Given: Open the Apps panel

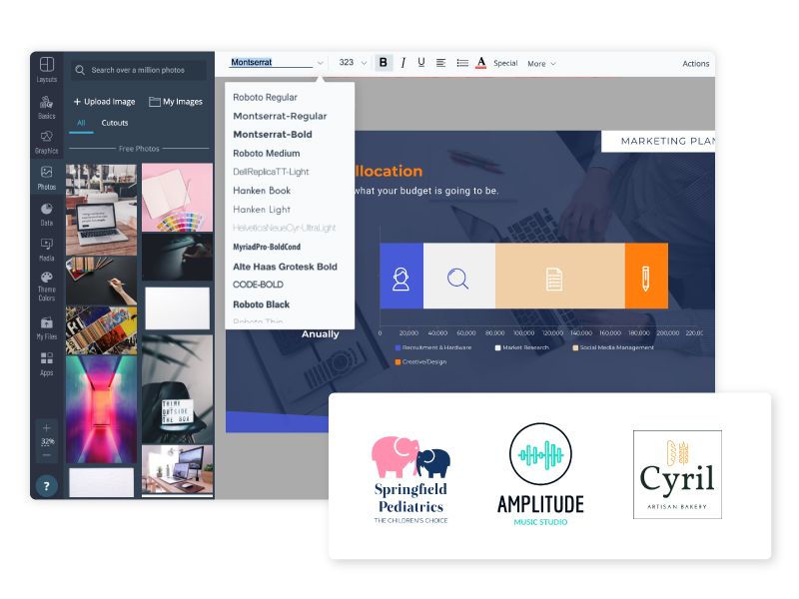Looking at the screenshot, I should pos(47,362).
